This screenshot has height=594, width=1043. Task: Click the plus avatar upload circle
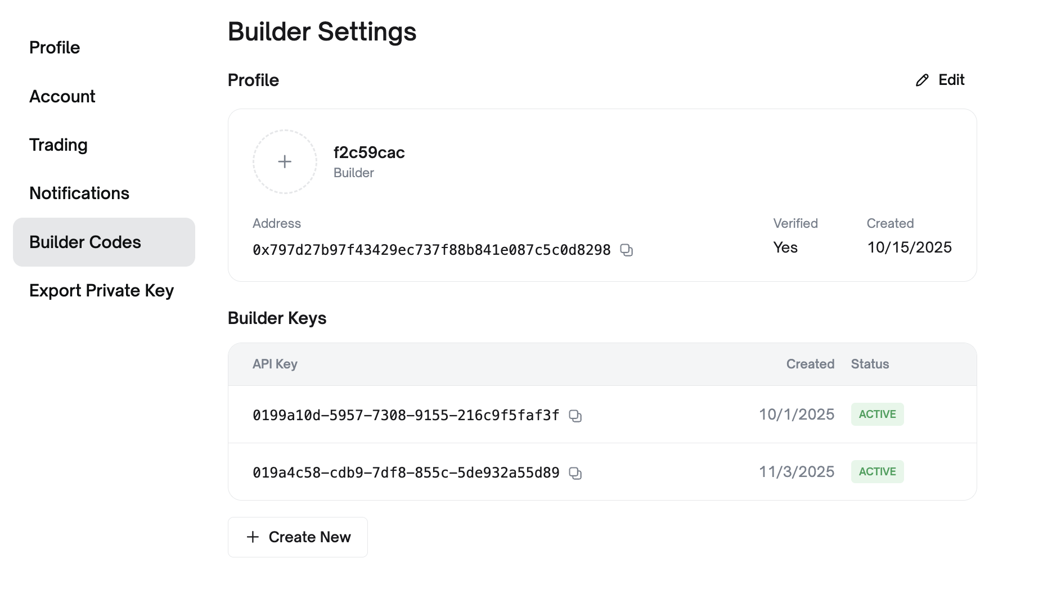(285, 161)
